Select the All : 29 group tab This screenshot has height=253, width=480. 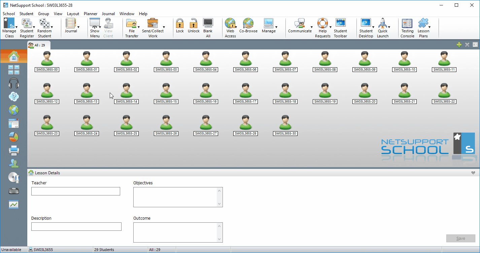pos(39,45)
